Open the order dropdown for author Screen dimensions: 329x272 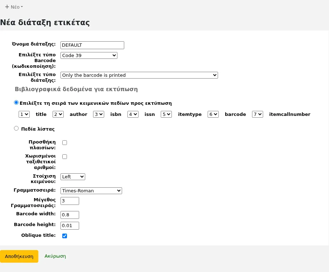(58, 114)
